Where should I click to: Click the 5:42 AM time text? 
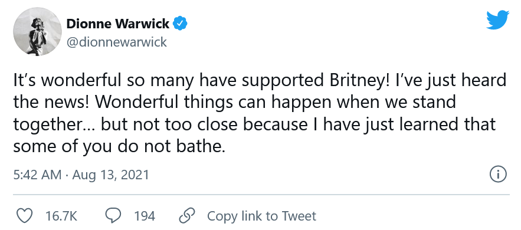point(38,175)
